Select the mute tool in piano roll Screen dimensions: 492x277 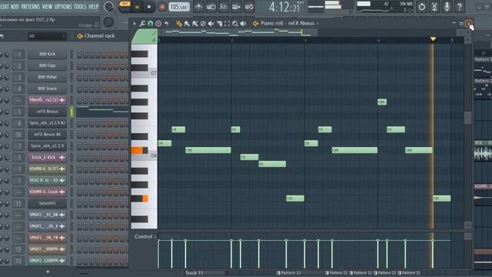(x=211, y=24)
